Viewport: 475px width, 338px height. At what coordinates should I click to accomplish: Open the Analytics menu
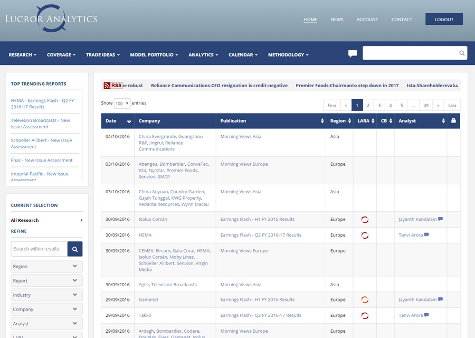[203, 55]
